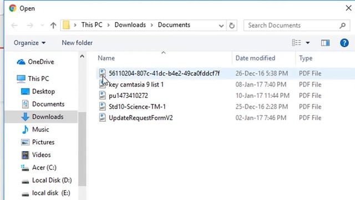Click the folder icon in address bar

pos(66,25)
